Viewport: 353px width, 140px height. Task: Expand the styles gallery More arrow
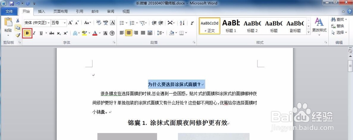click(309, 32)
